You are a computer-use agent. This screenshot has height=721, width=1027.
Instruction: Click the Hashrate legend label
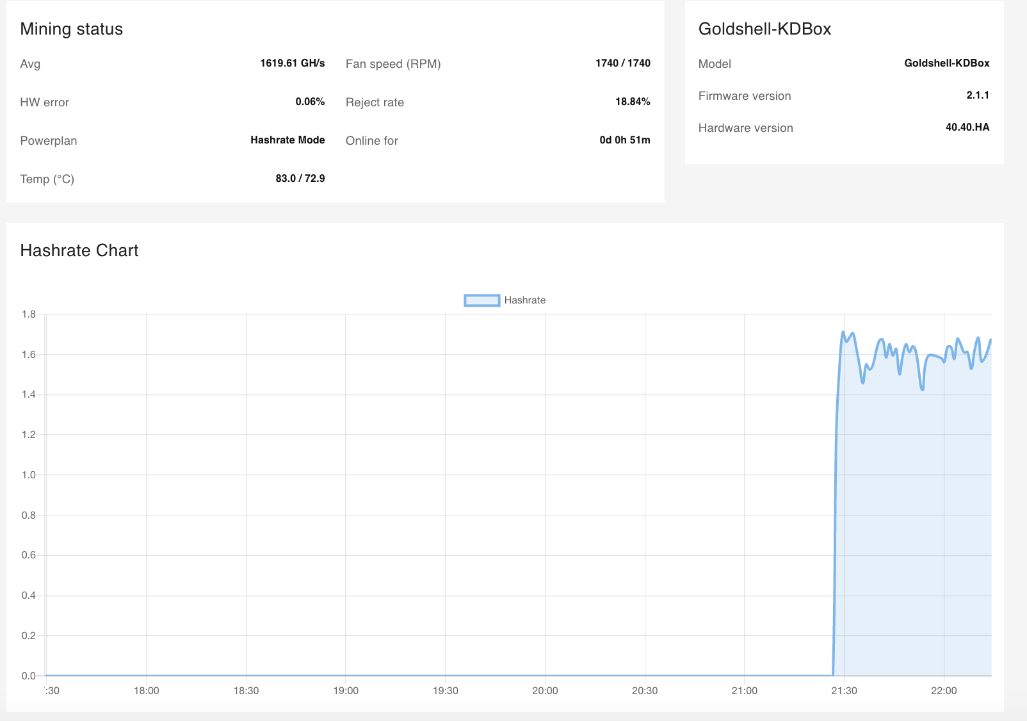(525, 300)
